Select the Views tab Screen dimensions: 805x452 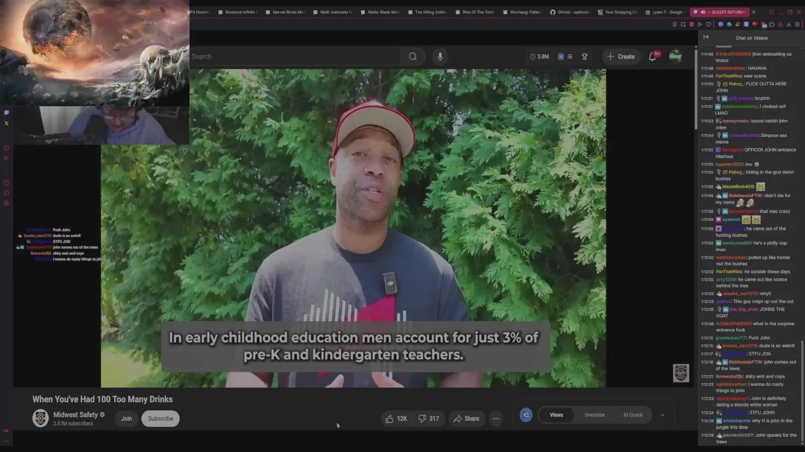[557, 415]
